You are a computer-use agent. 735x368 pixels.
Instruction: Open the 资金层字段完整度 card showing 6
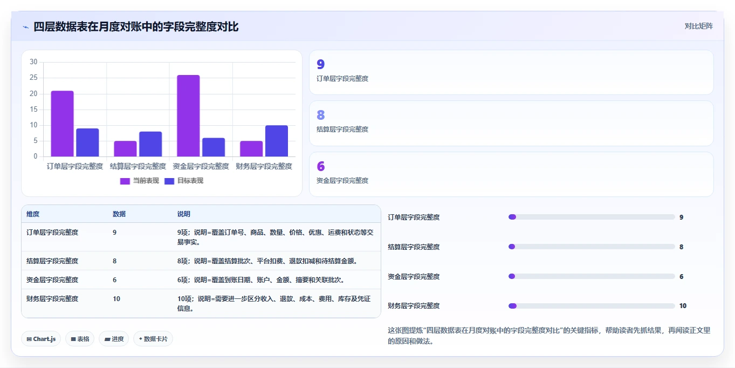tap(511, 174)
